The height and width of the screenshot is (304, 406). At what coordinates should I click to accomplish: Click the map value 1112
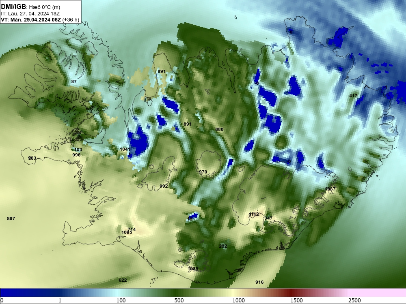pos(254,214)
